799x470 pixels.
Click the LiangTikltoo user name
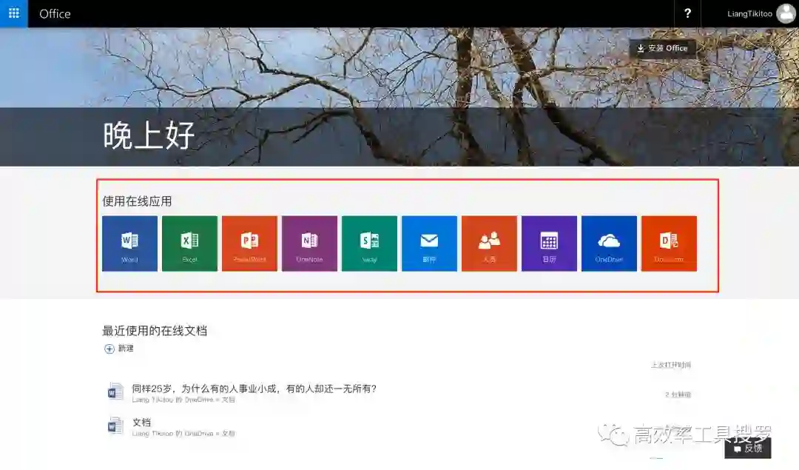click(x=749, y=14)
